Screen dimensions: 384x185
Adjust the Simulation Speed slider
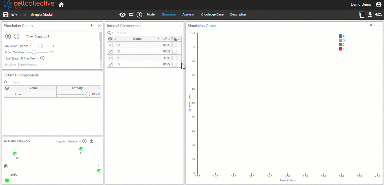[x=40, y=46]
